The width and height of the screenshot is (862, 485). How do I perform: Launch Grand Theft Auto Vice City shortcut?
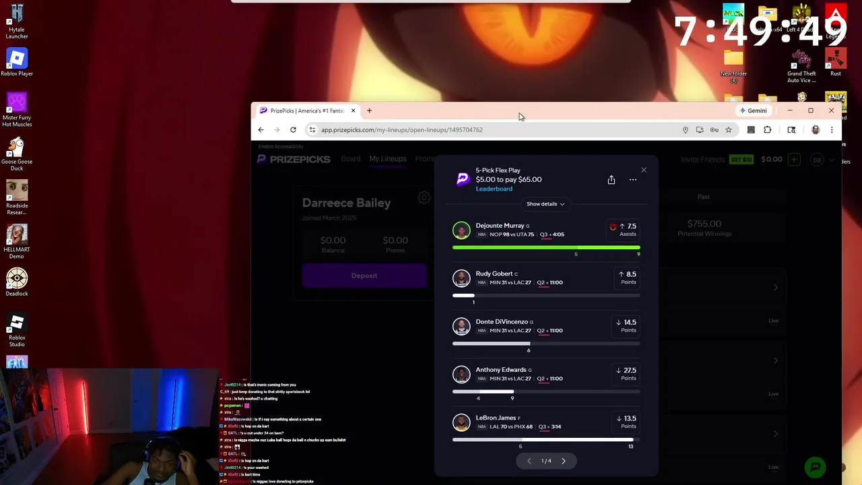click(x=801, y=66)
